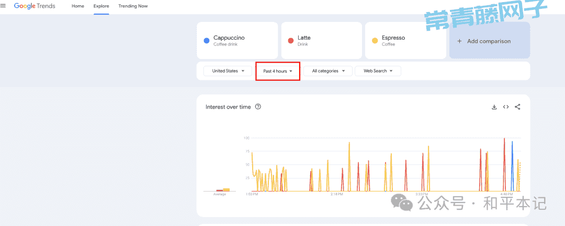565x226 pixels.
Task: Click the 3:33 PM axis label
Action: pos(421,194)
